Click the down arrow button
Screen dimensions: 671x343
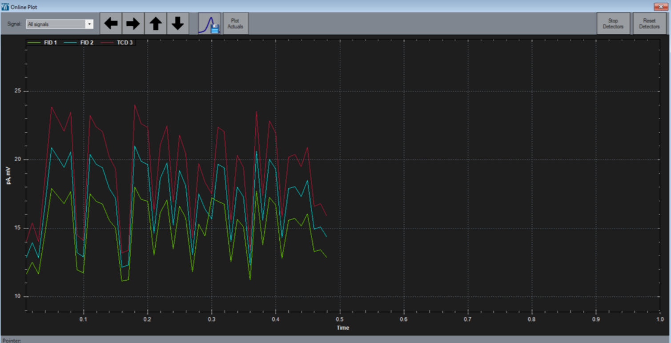(x=178, y=23)
